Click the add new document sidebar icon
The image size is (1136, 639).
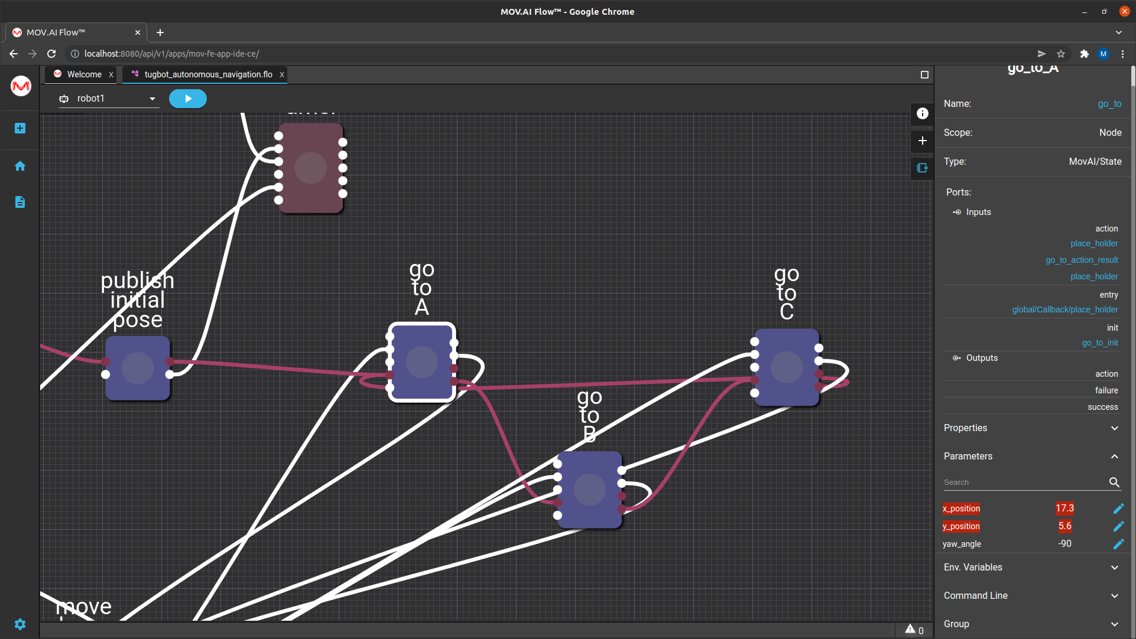click(20, 128)
